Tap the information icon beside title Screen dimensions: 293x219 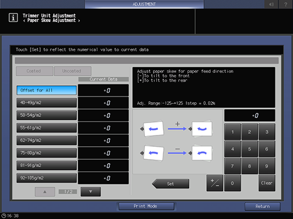13,17
